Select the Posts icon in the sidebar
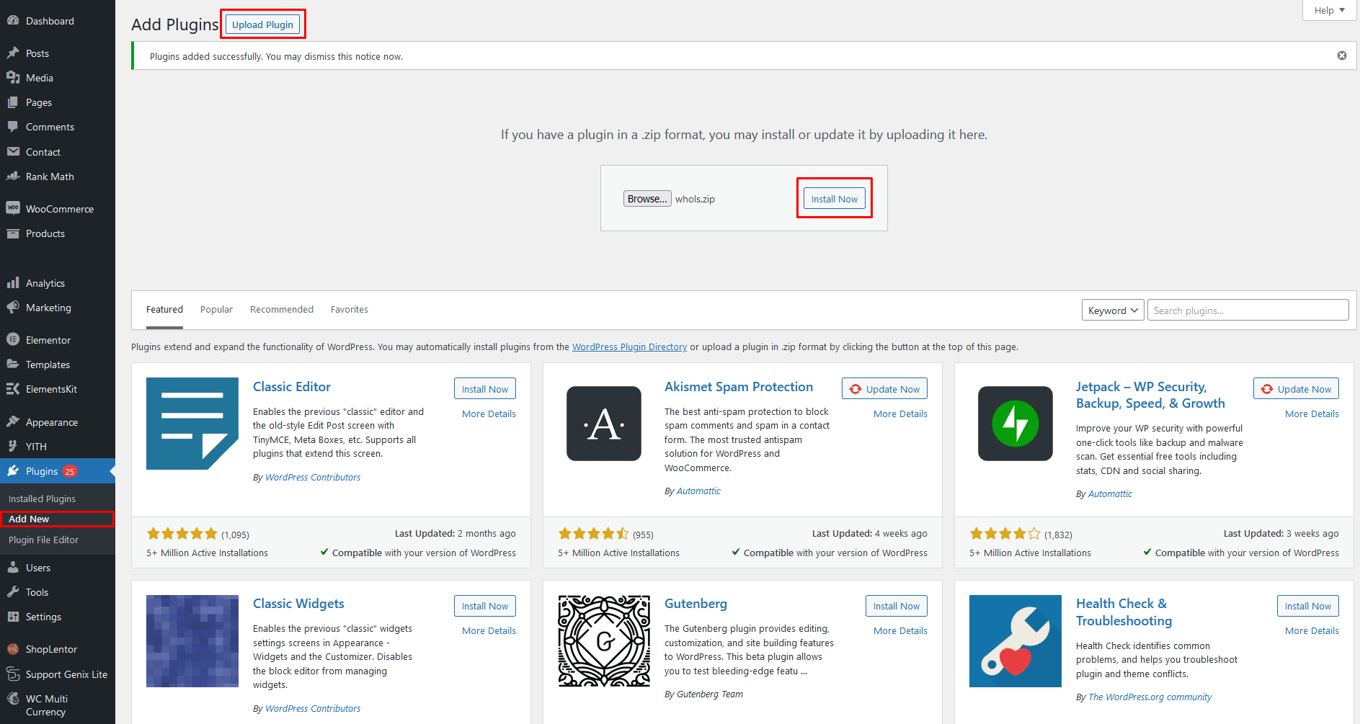This screenshot has width=1360, height=724. pos(14,53)
